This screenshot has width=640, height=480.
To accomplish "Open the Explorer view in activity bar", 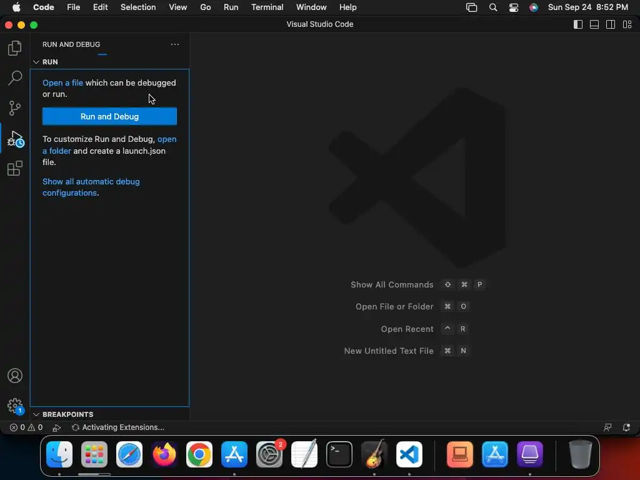I will (x=15, y=48).
